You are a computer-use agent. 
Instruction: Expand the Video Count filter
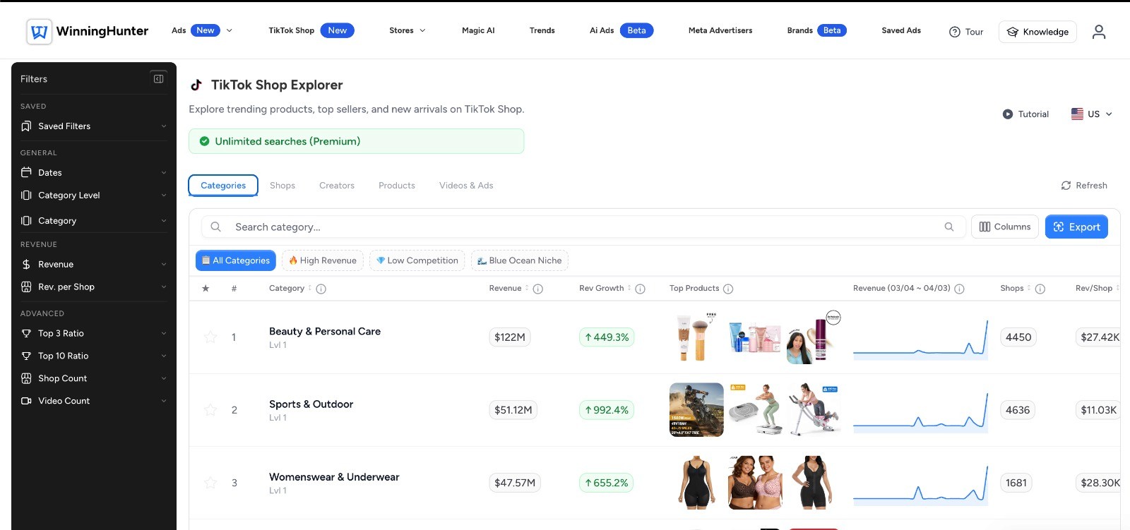[x=94, y=401]
